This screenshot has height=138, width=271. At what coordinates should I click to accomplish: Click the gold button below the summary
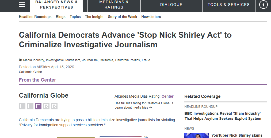point(76,137)
